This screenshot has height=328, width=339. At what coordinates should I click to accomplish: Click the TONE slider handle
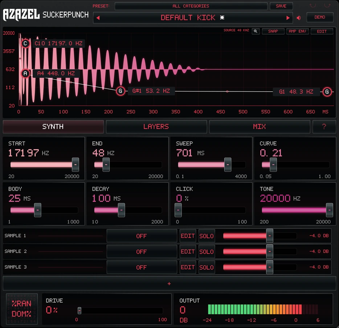tap(330, 210)
